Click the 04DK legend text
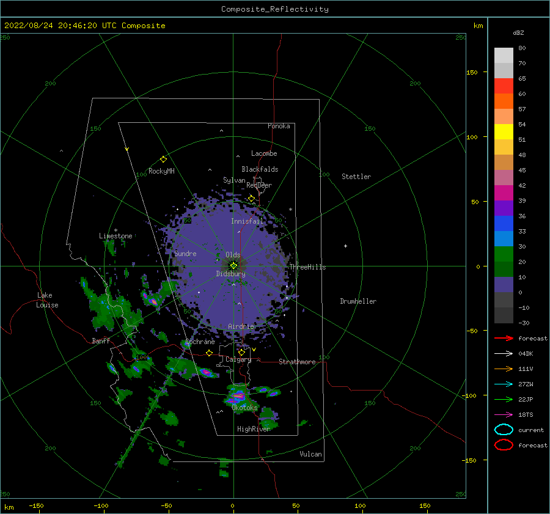 click(526, 354)
